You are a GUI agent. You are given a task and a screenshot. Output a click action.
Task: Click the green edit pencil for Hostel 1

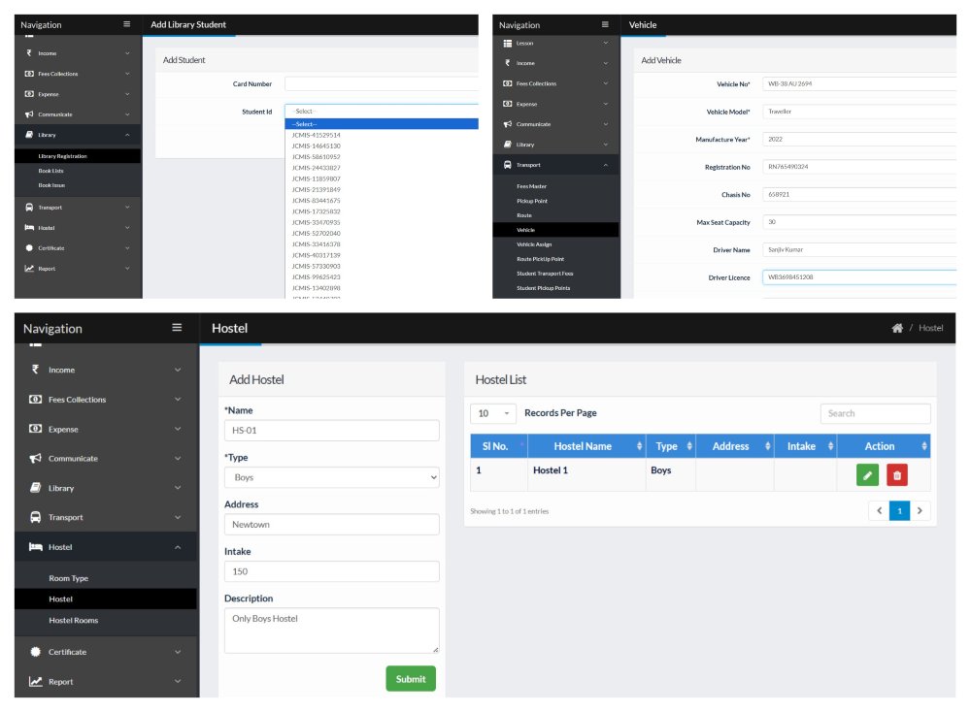867,475
